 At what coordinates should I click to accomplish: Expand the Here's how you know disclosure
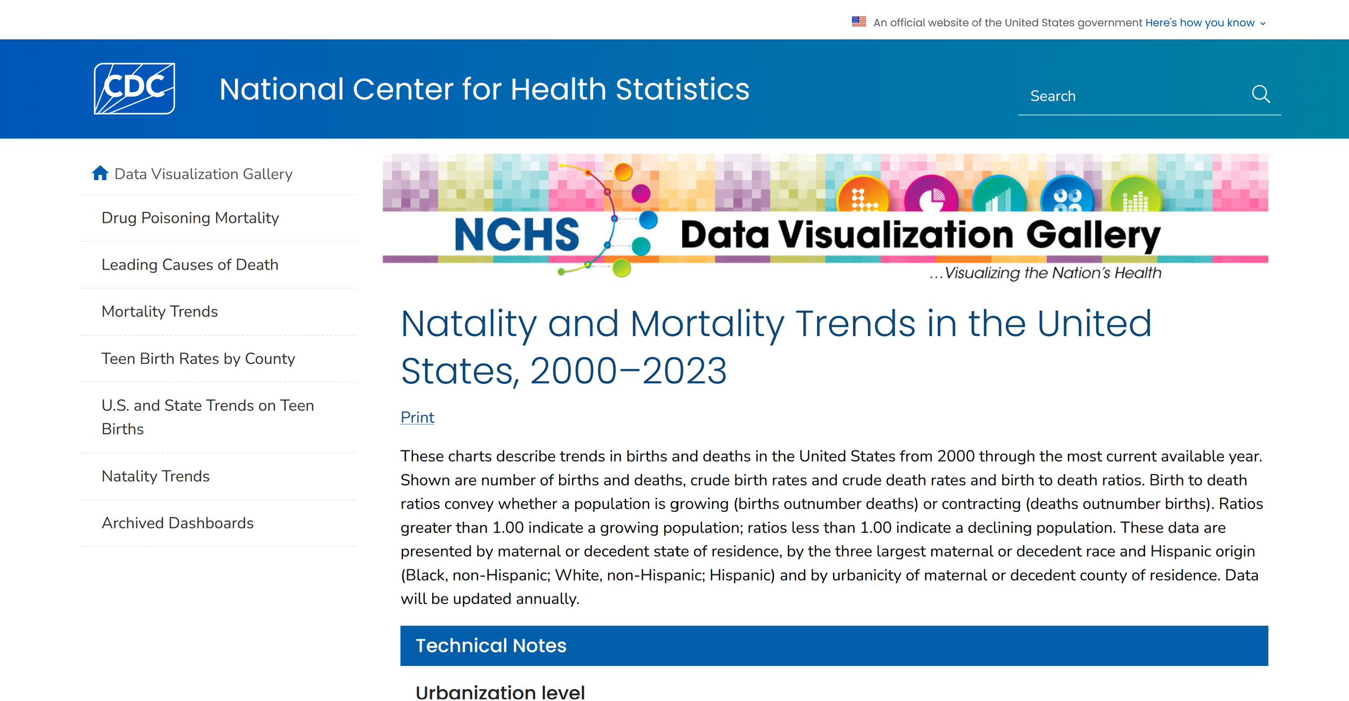[1201, 23]
